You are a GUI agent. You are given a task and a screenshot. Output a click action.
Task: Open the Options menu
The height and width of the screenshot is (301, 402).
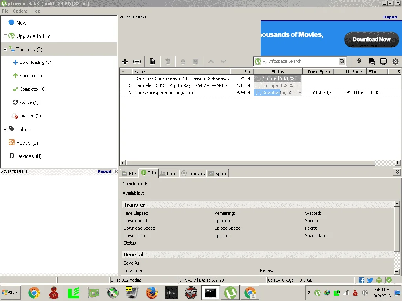[x=20, y=11]
